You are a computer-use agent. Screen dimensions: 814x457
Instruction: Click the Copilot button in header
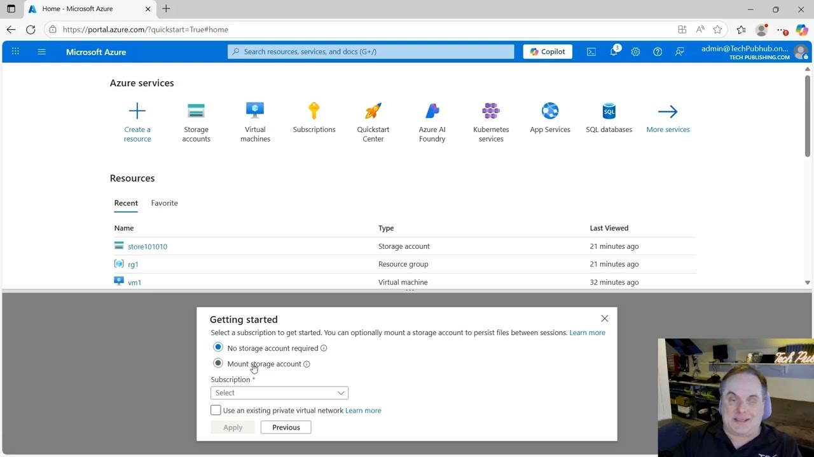click(x=548, y=51)
